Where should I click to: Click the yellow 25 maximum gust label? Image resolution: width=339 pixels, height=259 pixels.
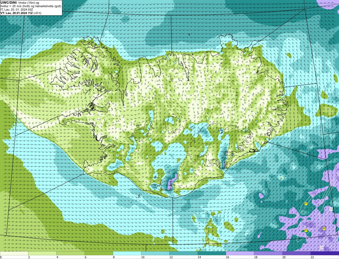(324, 228)
